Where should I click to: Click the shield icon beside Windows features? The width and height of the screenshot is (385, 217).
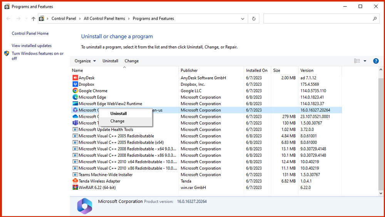pyautogui.click(x=7, y=53)
